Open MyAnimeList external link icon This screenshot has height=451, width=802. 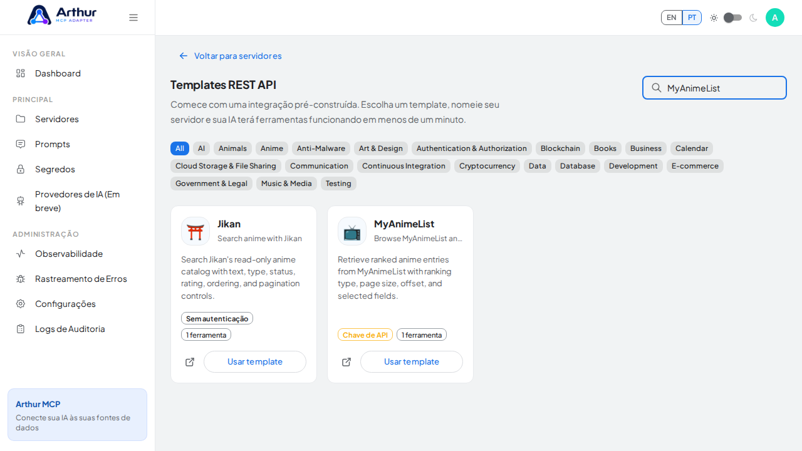point(346,362)
